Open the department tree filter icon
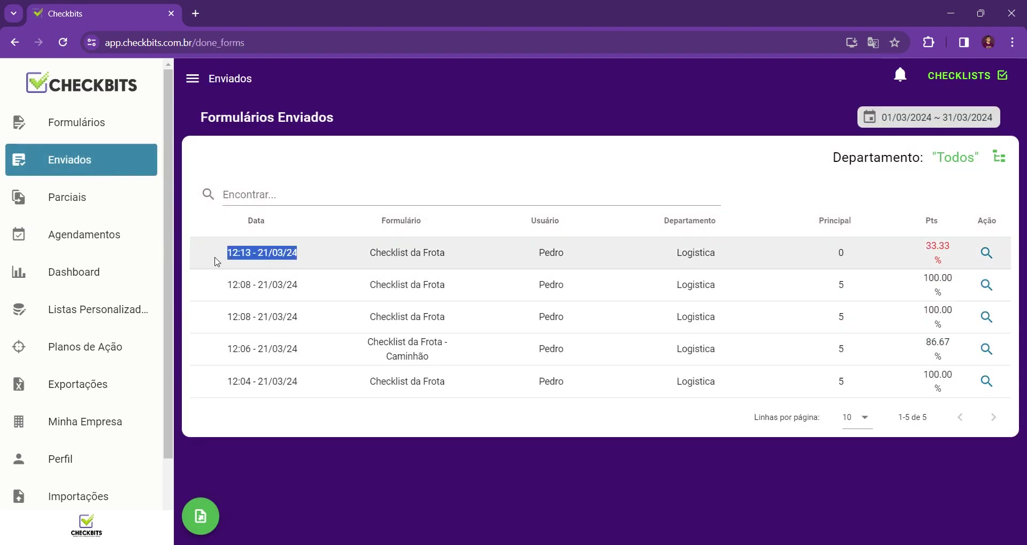1027x545 pixels. 999,157
